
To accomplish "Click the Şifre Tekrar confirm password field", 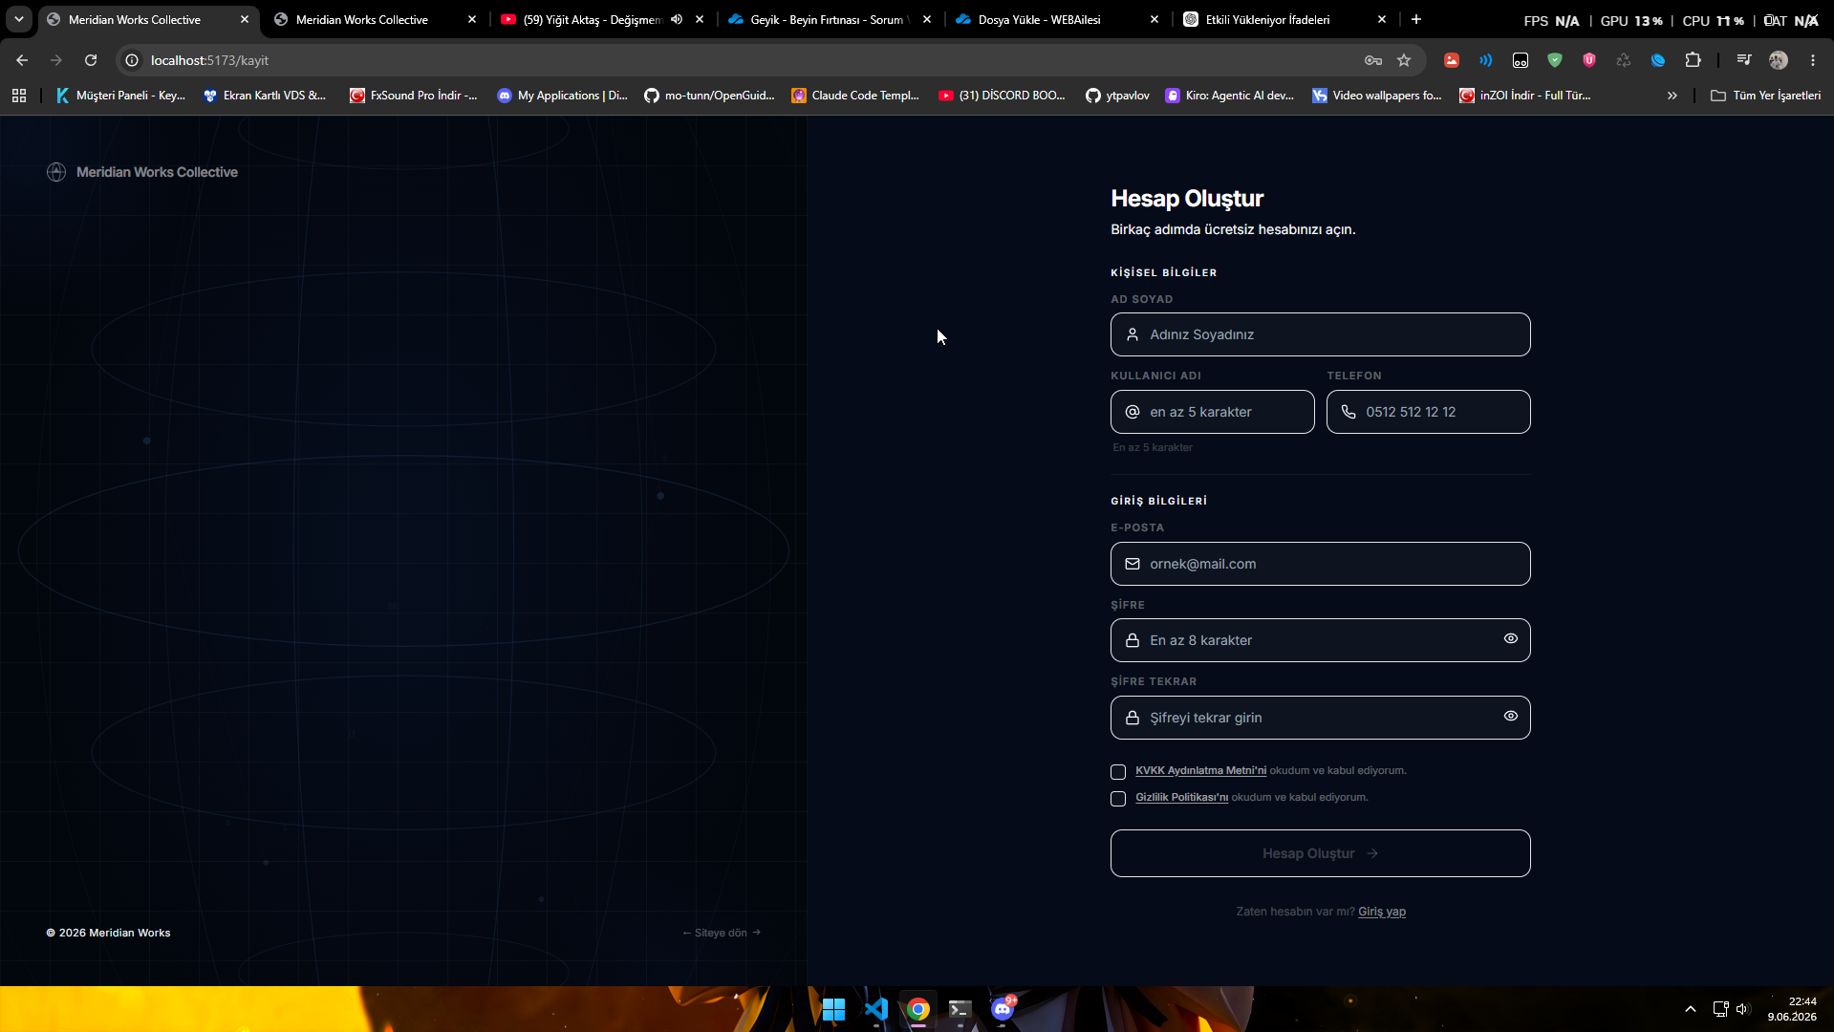I will click(1320, 718).
